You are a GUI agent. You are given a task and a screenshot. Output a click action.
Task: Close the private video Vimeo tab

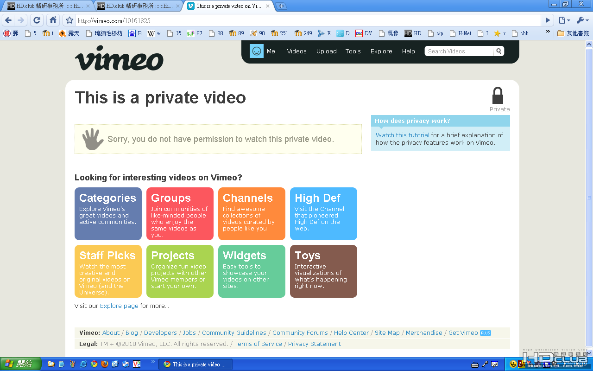click(x=267, y=6)
